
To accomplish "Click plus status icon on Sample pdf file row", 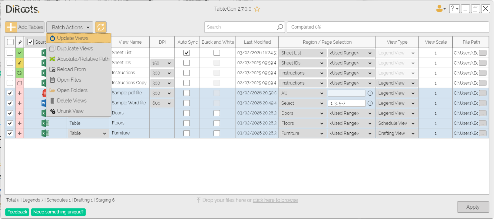I will coord(20,93).
